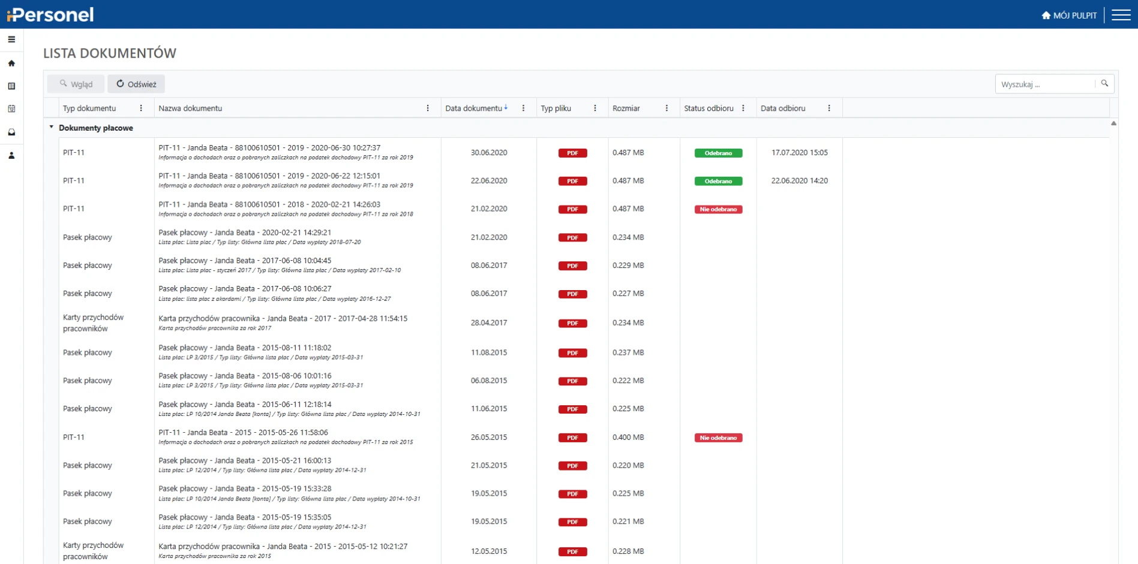This screenshot has height=564, width=1138.
Task: Click the scrollbar up arrow of the list
Action: [x=1113, y=123]
